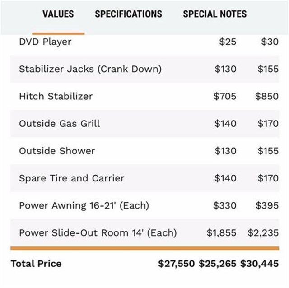Click the $27,550 total price value
Screen dimensions: 289x288
pos(177,264)
